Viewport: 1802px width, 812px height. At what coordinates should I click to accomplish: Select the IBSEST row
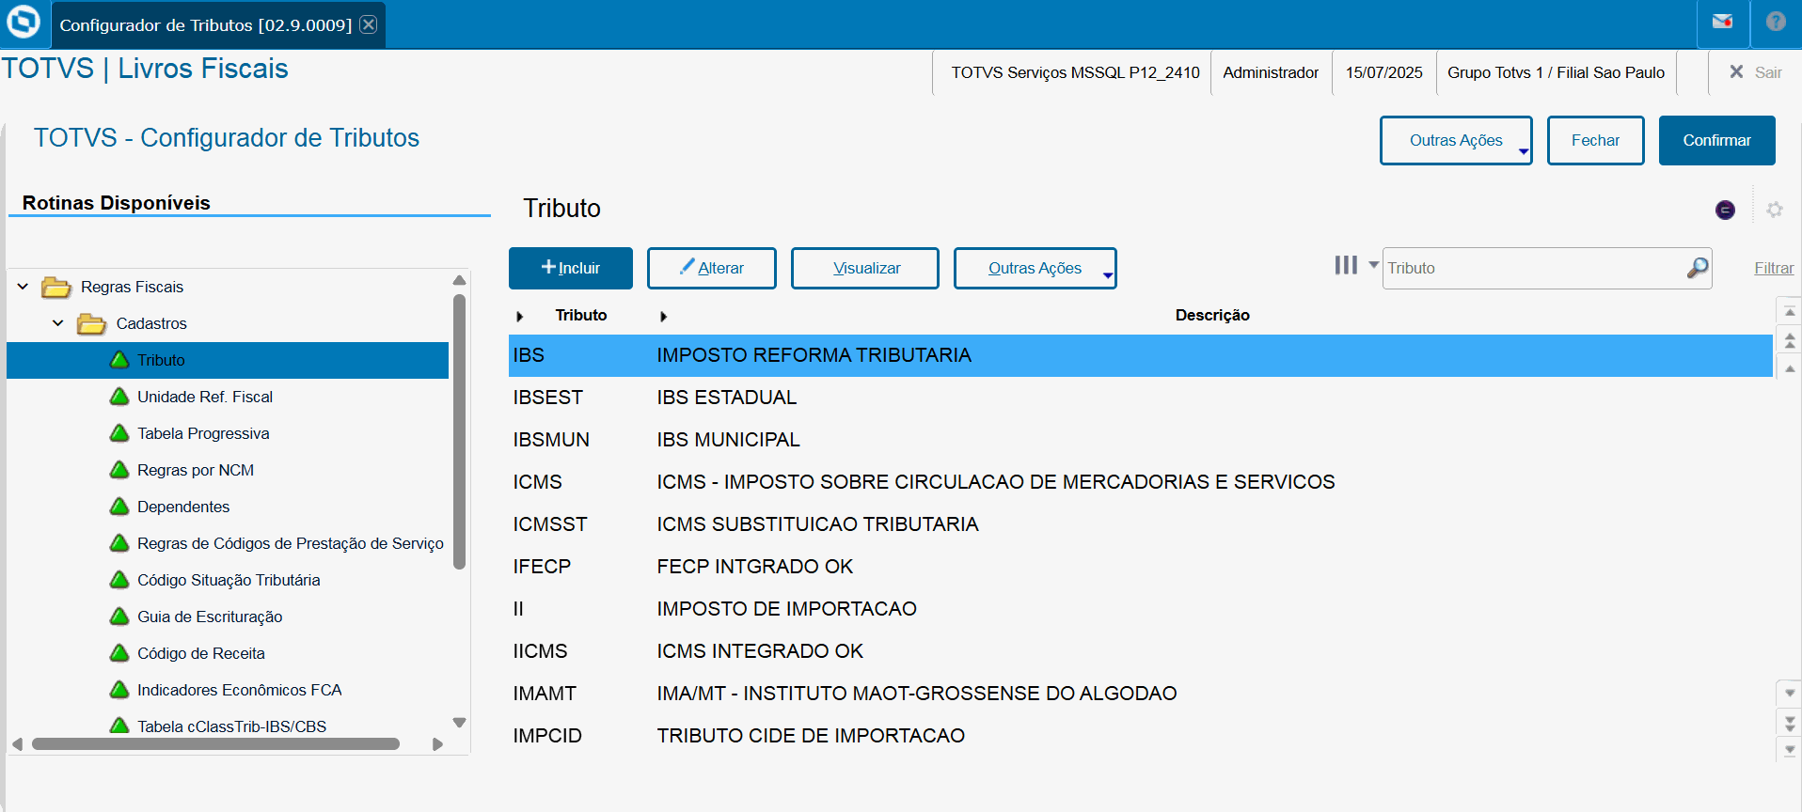tap(1140, 398)
